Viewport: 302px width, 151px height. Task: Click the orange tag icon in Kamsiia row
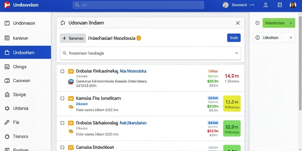point(71,99)
